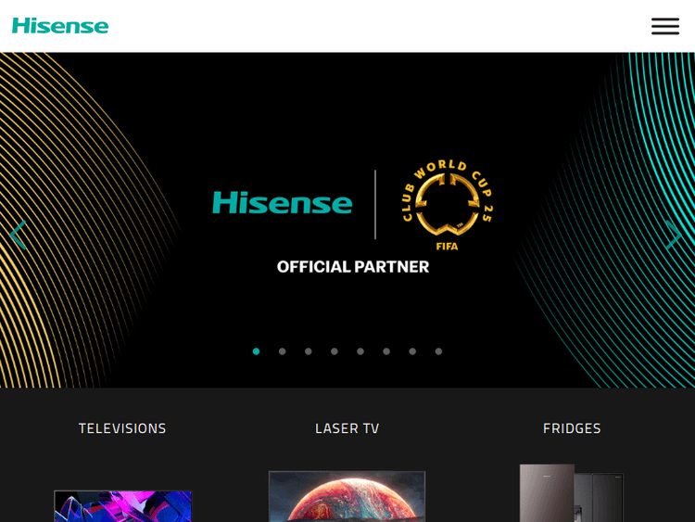This screenshot has width=695, height=522.
Task: Click the Hisense logo in header
Action: 60,26
